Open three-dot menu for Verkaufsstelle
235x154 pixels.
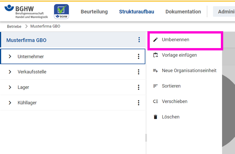(138, 72)
